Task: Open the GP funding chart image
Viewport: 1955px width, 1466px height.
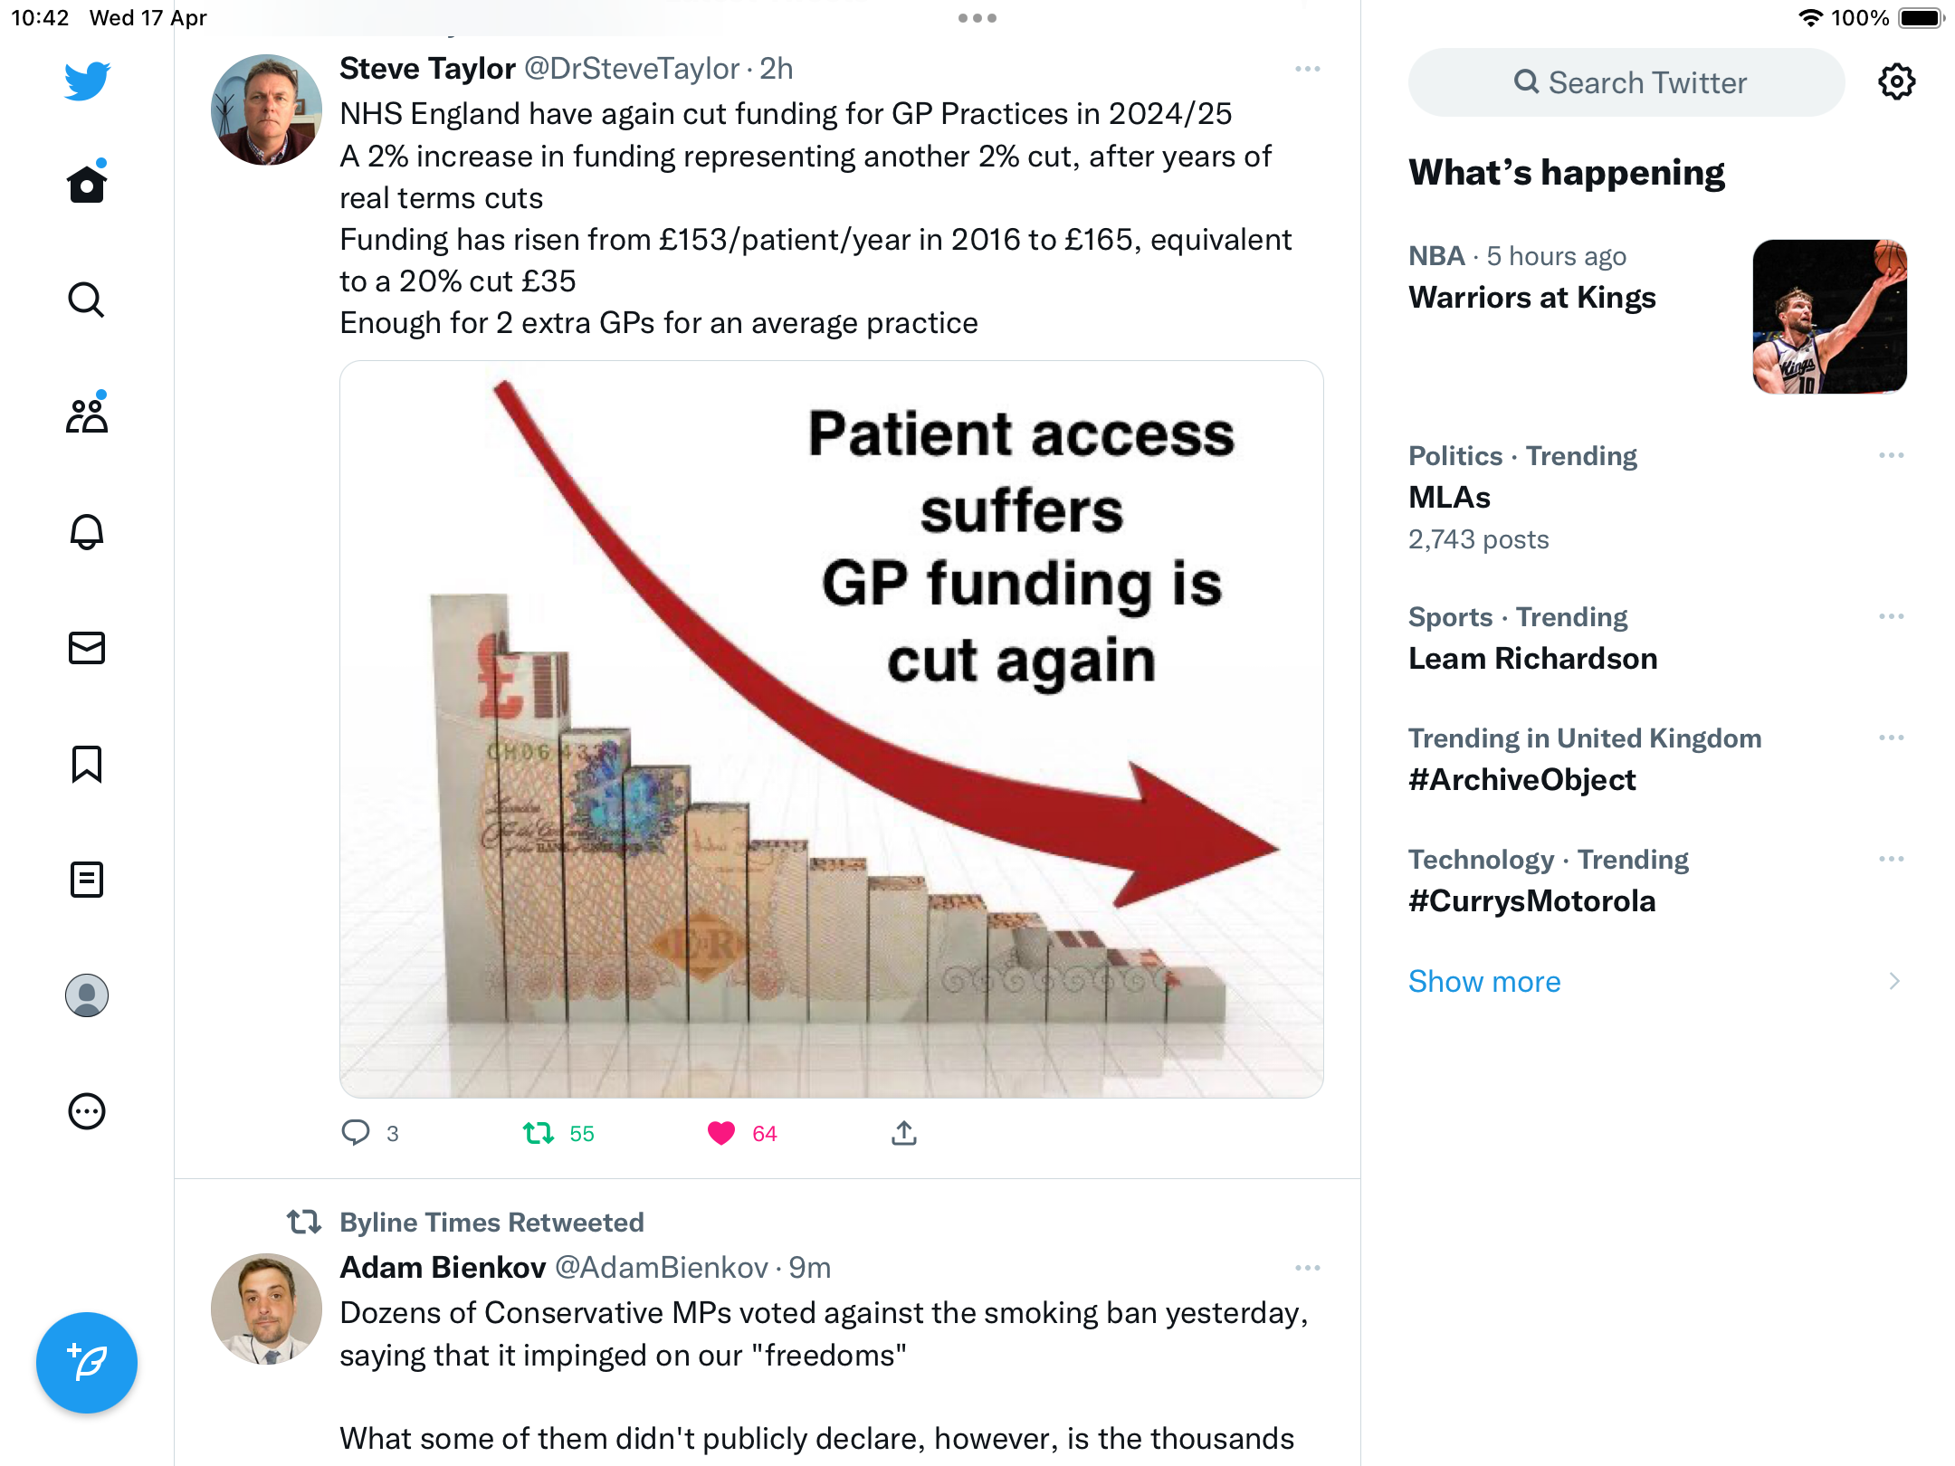Action: click(831, 729)
